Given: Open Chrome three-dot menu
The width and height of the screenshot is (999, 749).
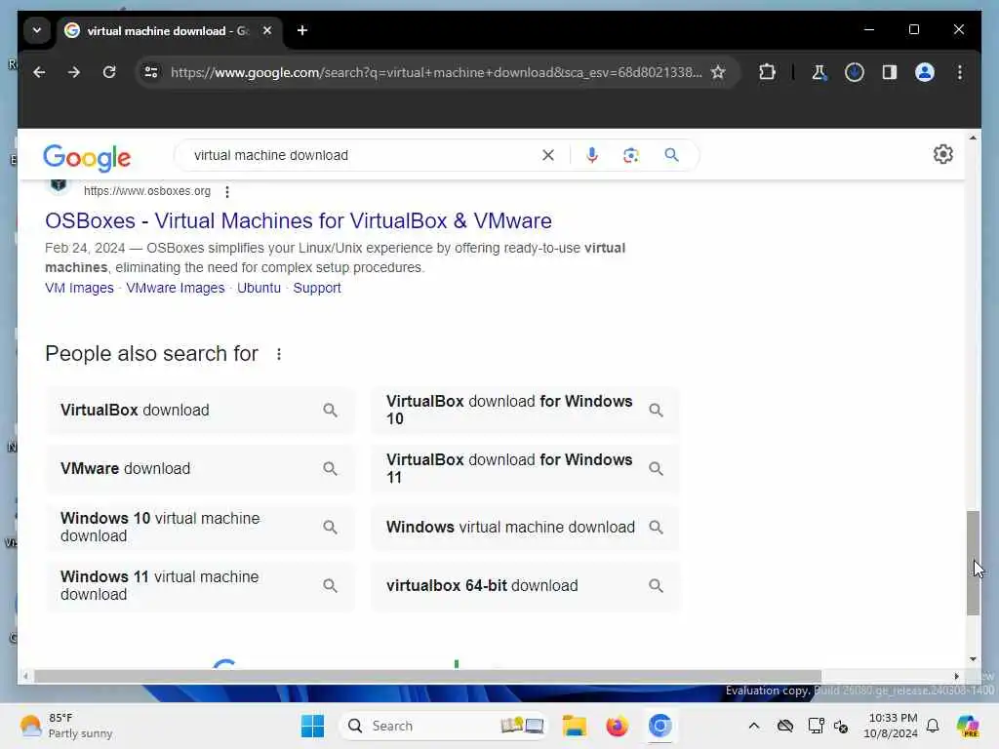Looking at the screenshot, I should tap(960, 72).
